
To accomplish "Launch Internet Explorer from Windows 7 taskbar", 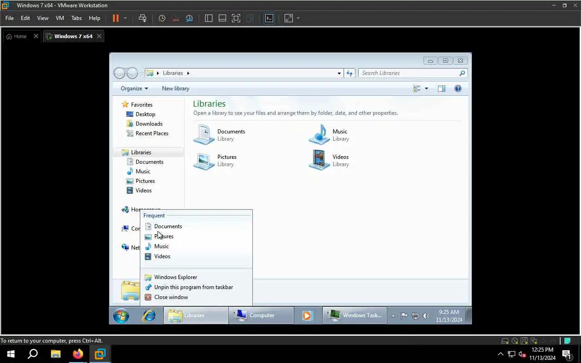I will coord(149,315).
